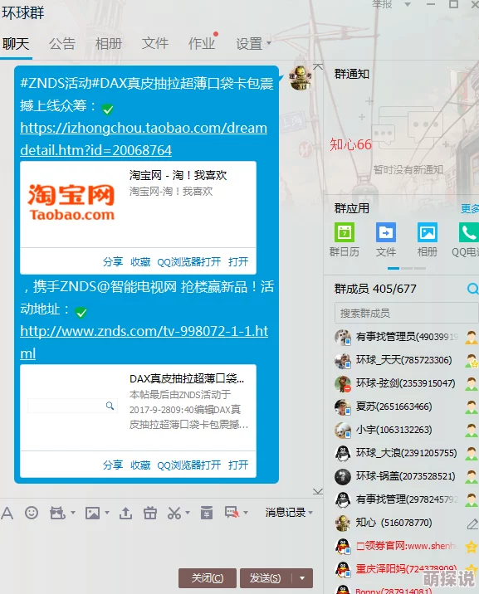Open the 群日历 calendar app
479x594 pixels.
(344, 232)
